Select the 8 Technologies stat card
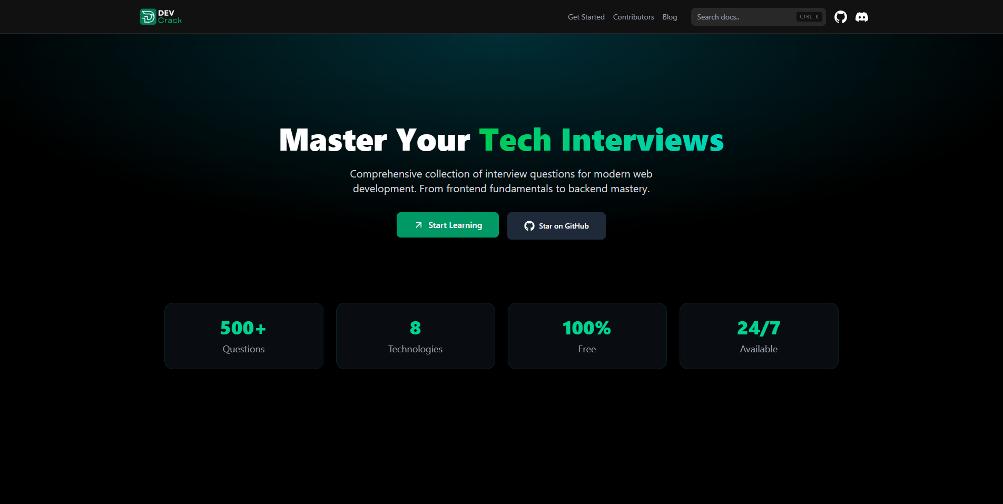Viewport: 1003px width, 504px height. [x=415, y=336]
